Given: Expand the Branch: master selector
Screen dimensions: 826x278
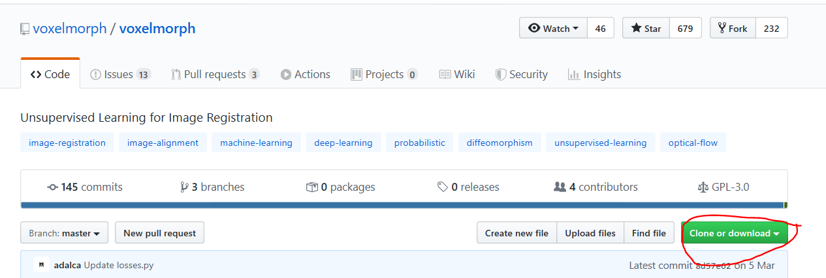Looking at the screenshot, I should click(x=64, y=233).
